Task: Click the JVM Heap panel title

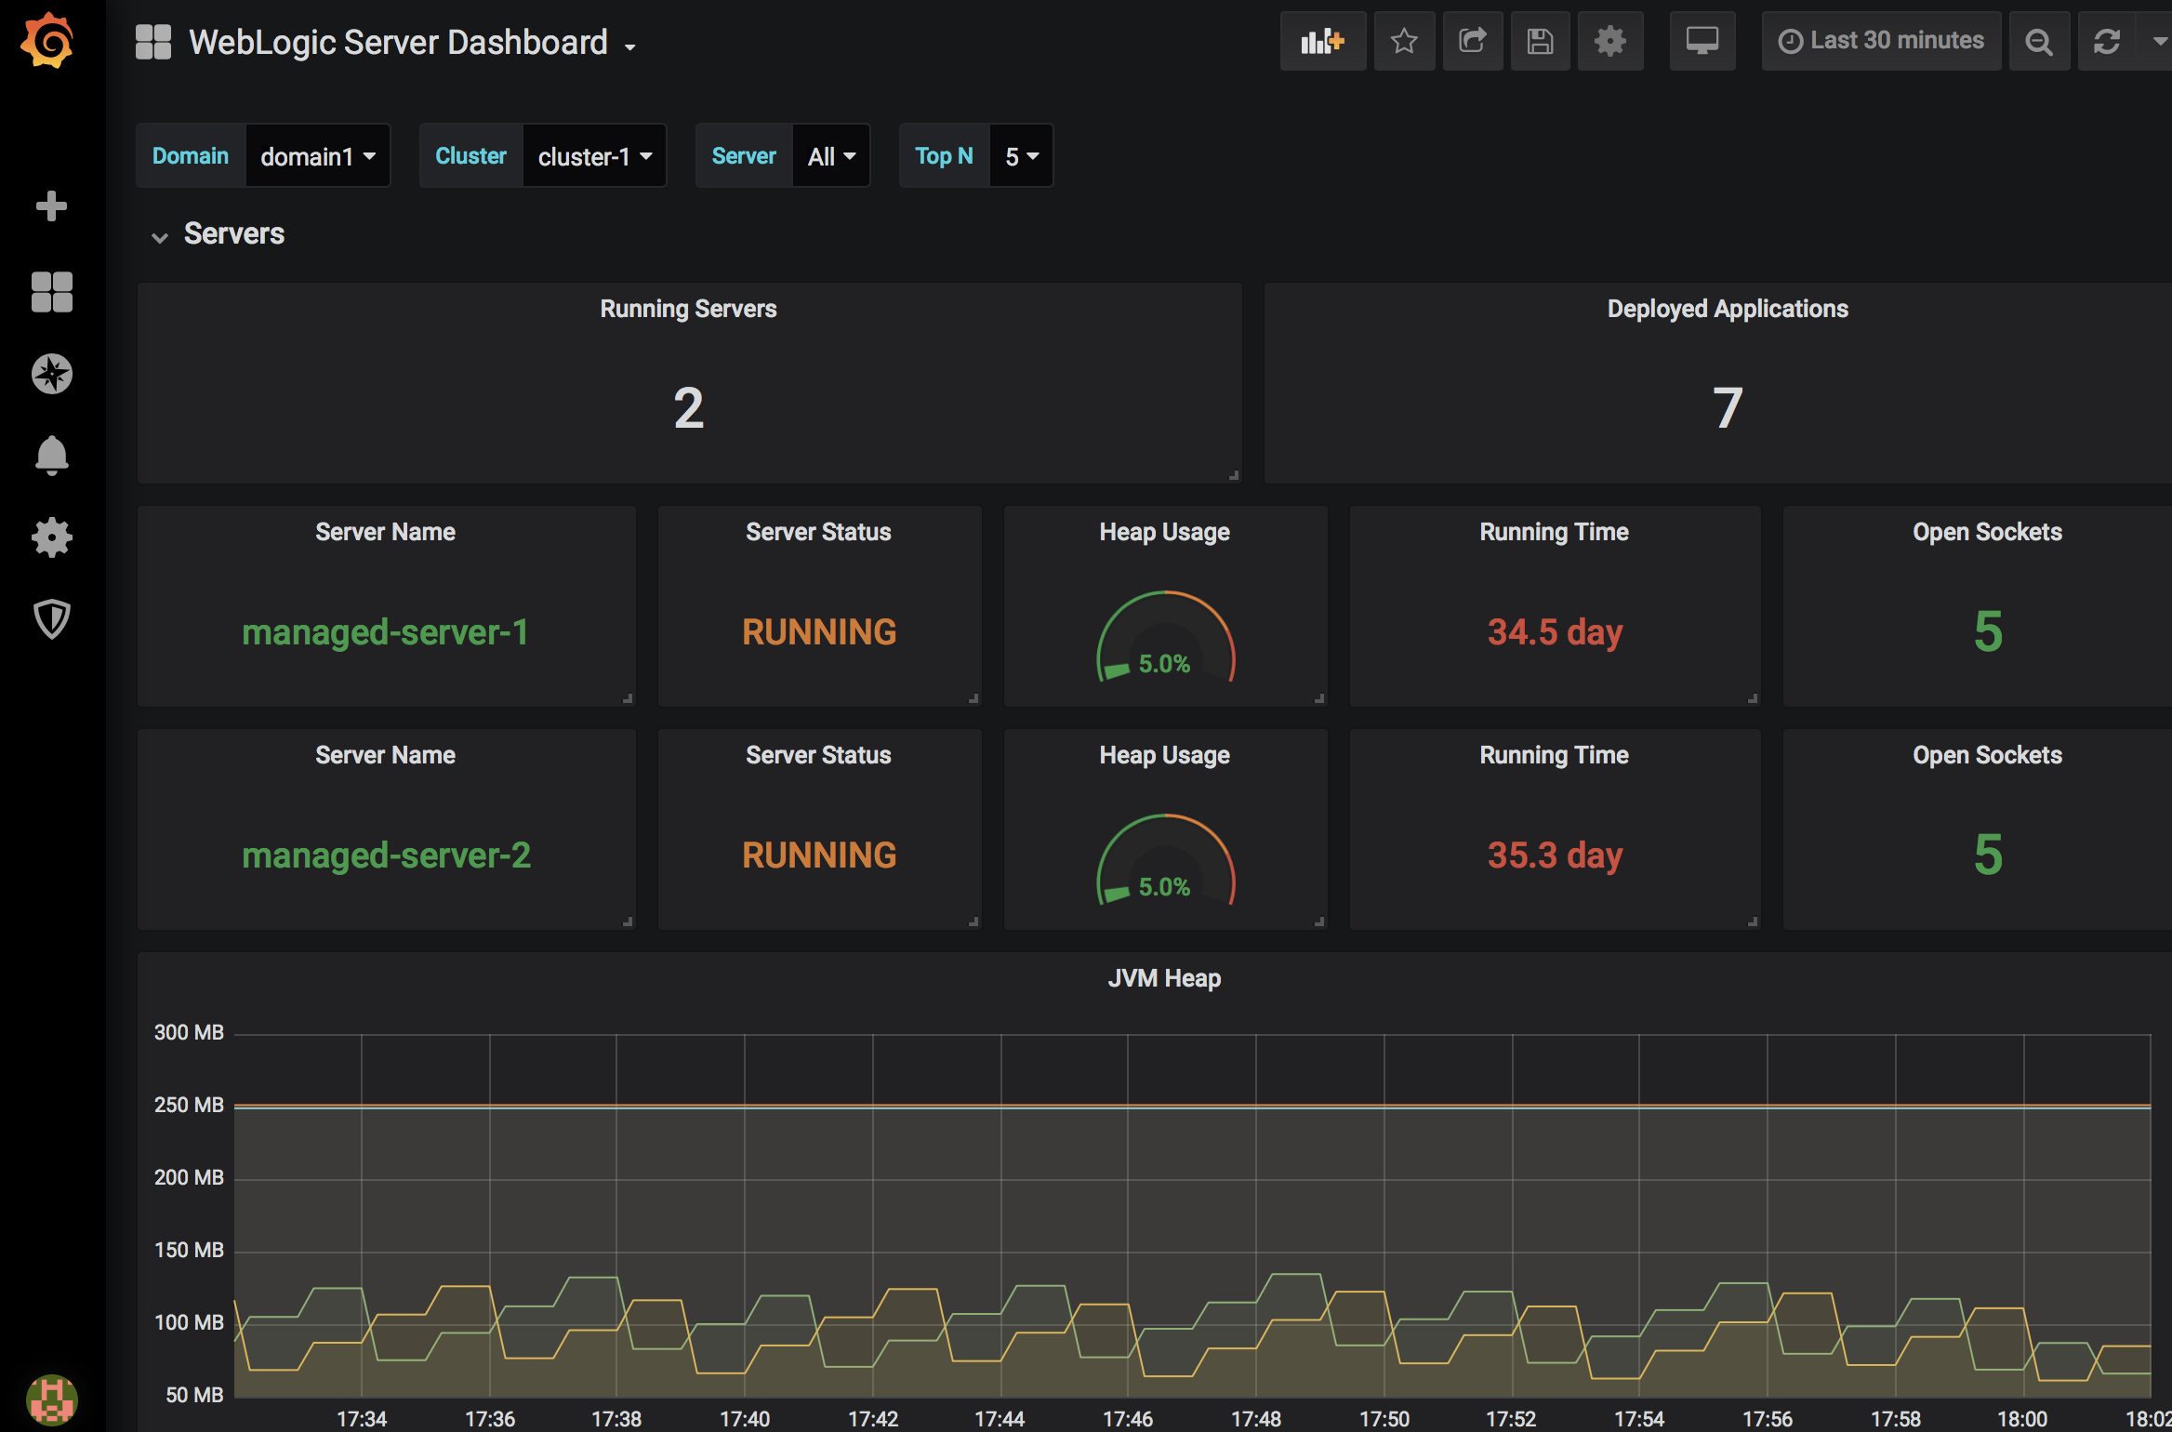Action: point(1164,978)
